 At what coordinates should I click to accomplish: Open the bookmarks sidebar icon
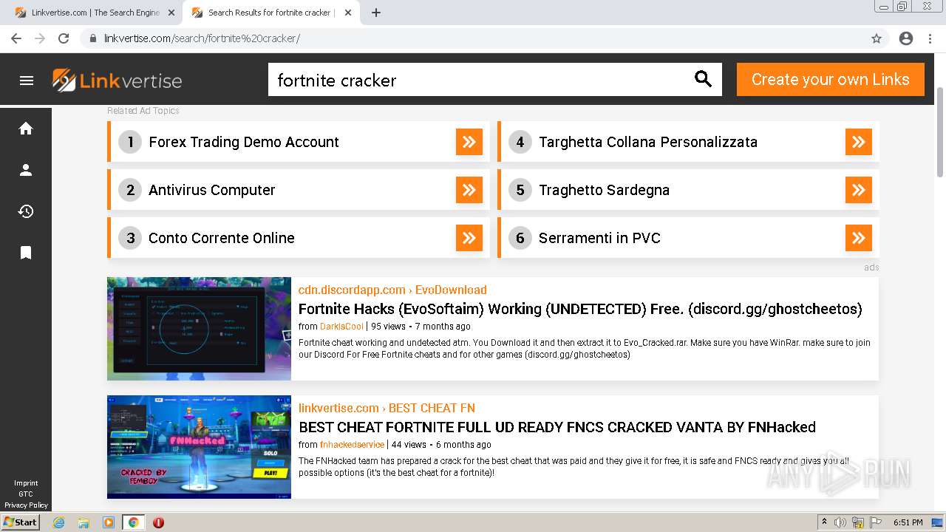click(26, 253)
